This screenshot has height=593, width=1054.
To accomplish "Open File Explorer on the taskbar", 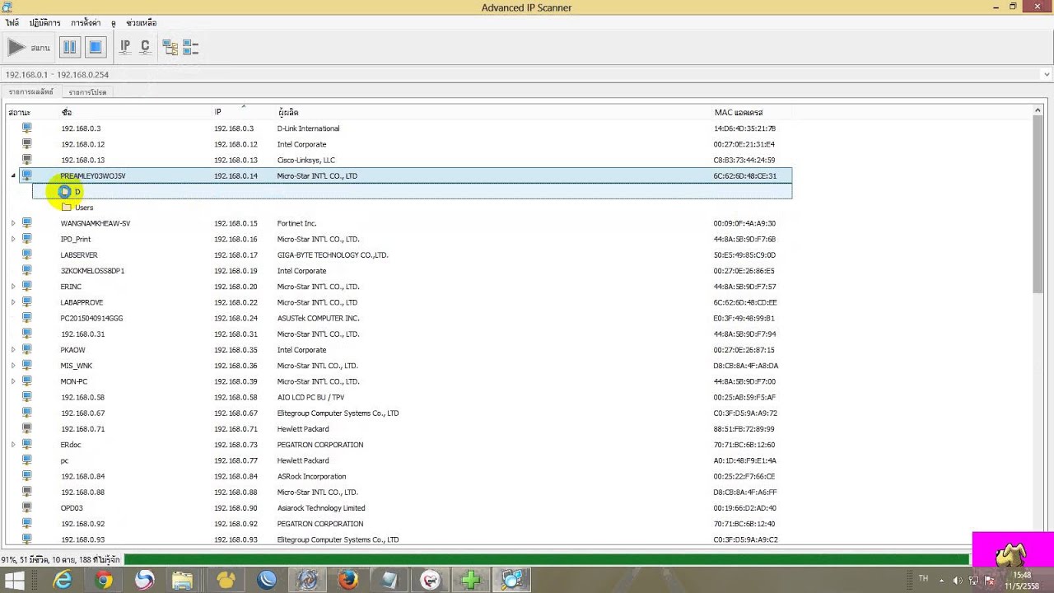I will point(183,581).
